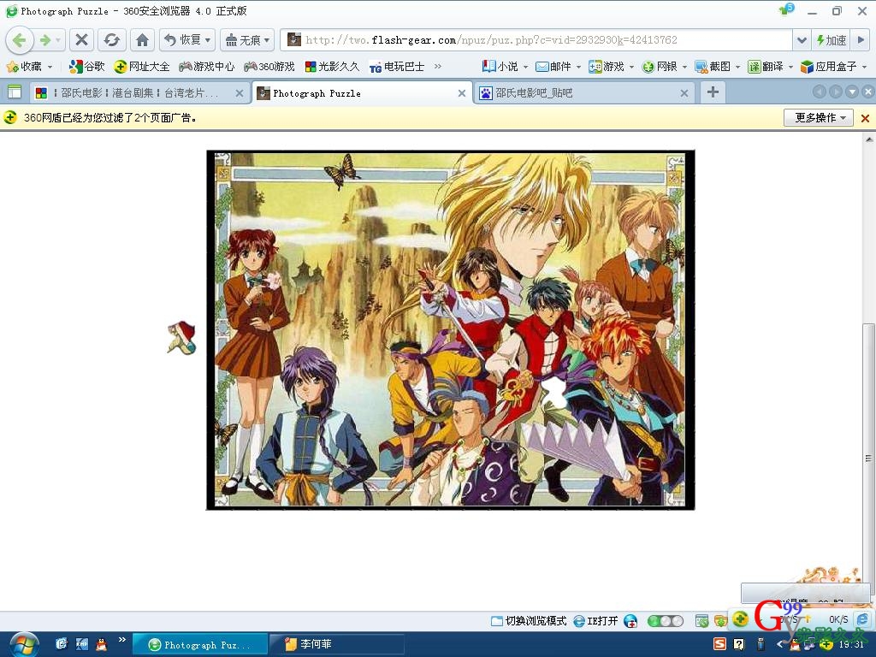Show more bookmarks with the » chevron
Viewport: 876px width, 657px height.
pos(437,67)
